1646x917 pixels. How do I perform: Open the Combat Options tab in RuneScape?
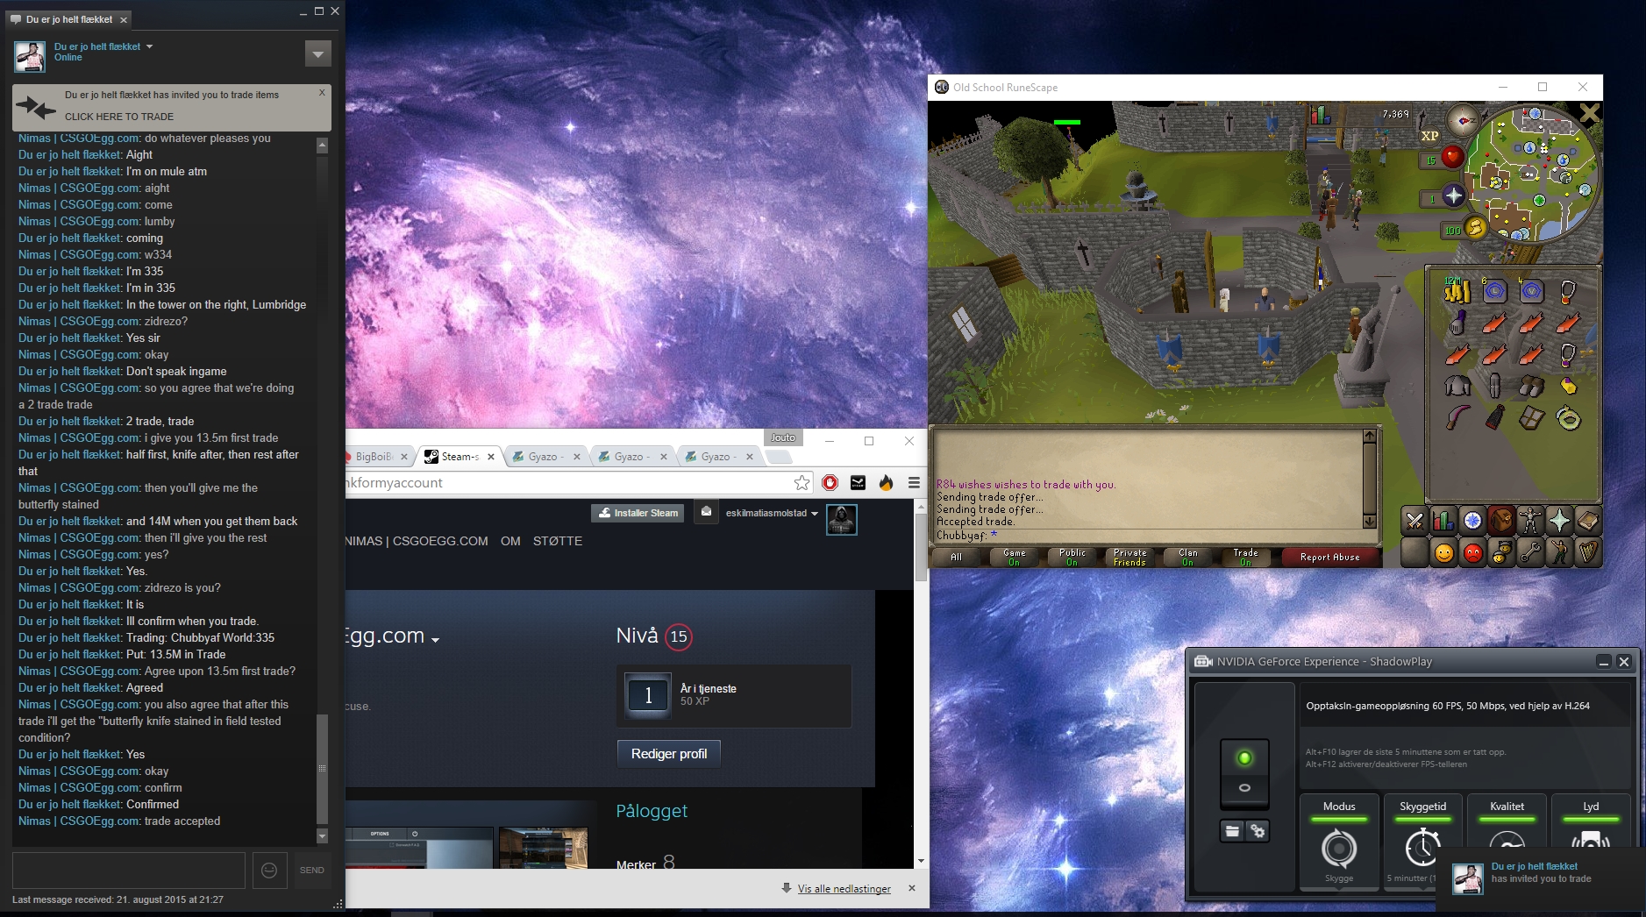[1414, 521]
